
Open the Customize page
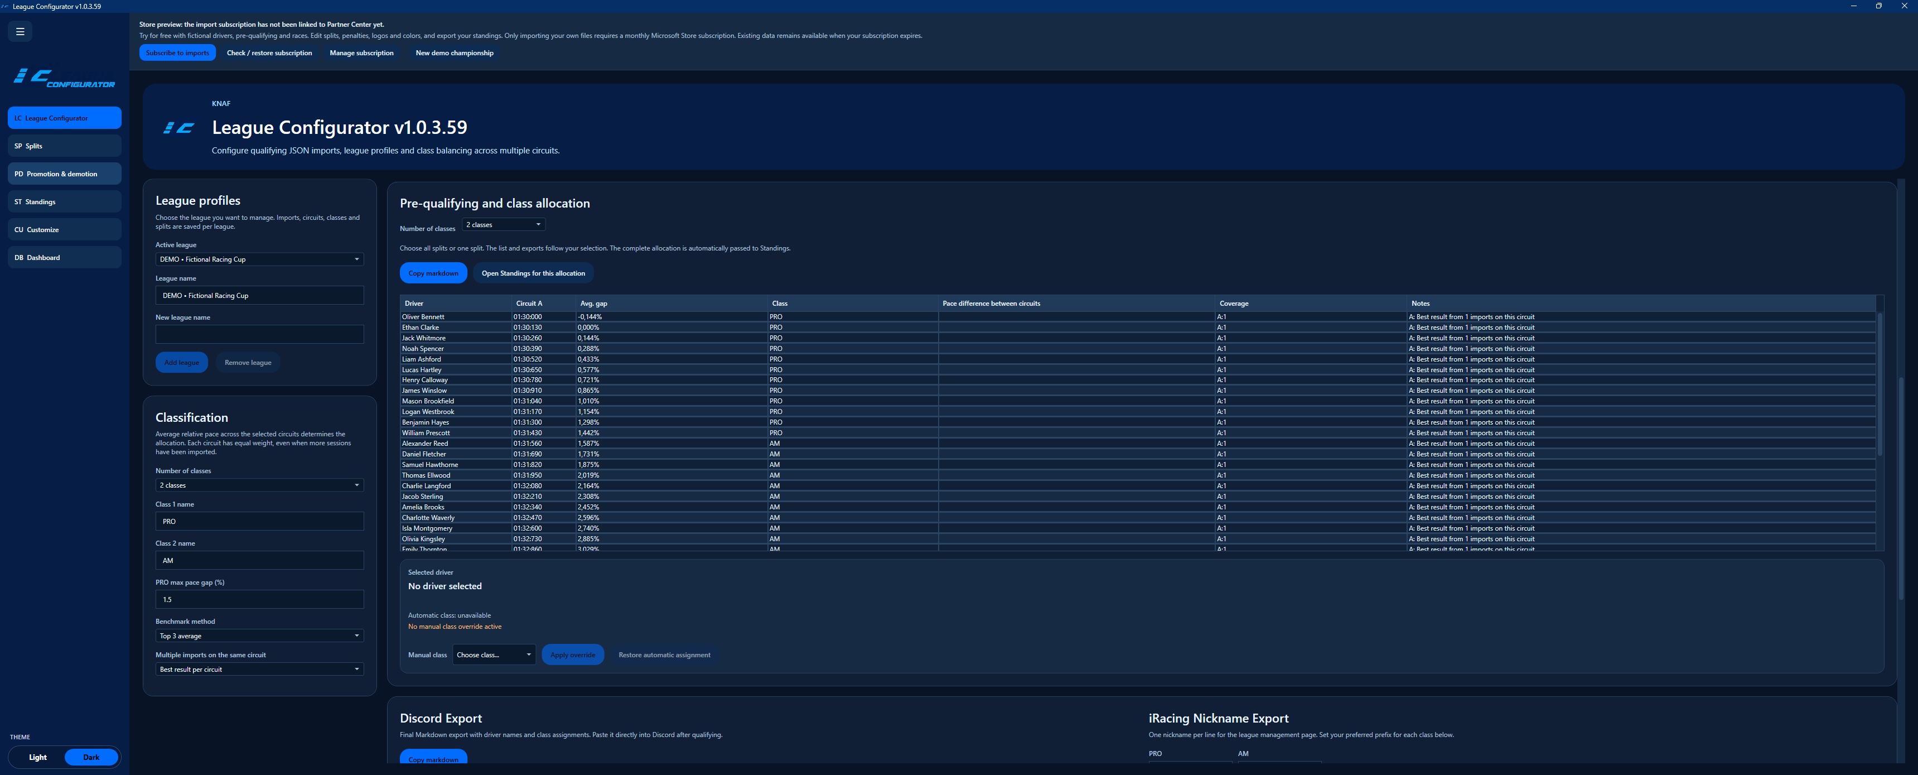tap(64, 229)
